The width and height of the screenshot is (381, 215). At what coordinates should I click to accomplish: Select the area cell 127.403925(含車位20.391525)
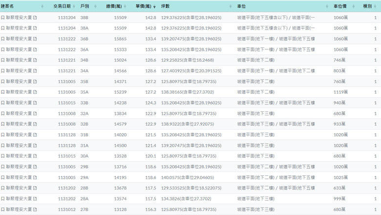191,71
